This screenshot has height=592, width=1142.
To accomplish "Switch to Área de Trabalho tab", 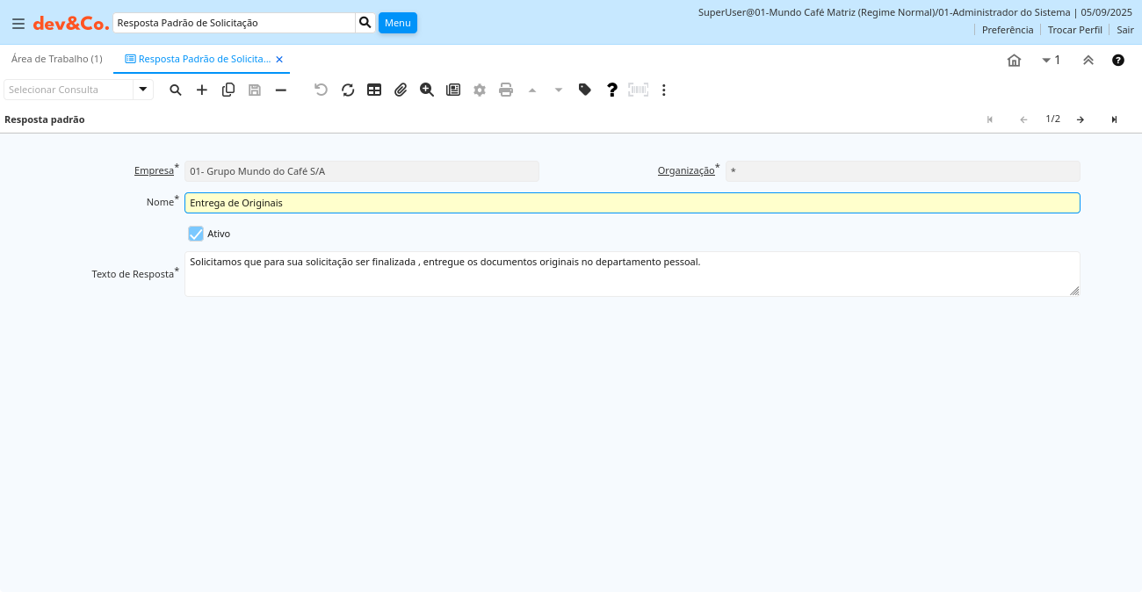I will coord(57,59).
